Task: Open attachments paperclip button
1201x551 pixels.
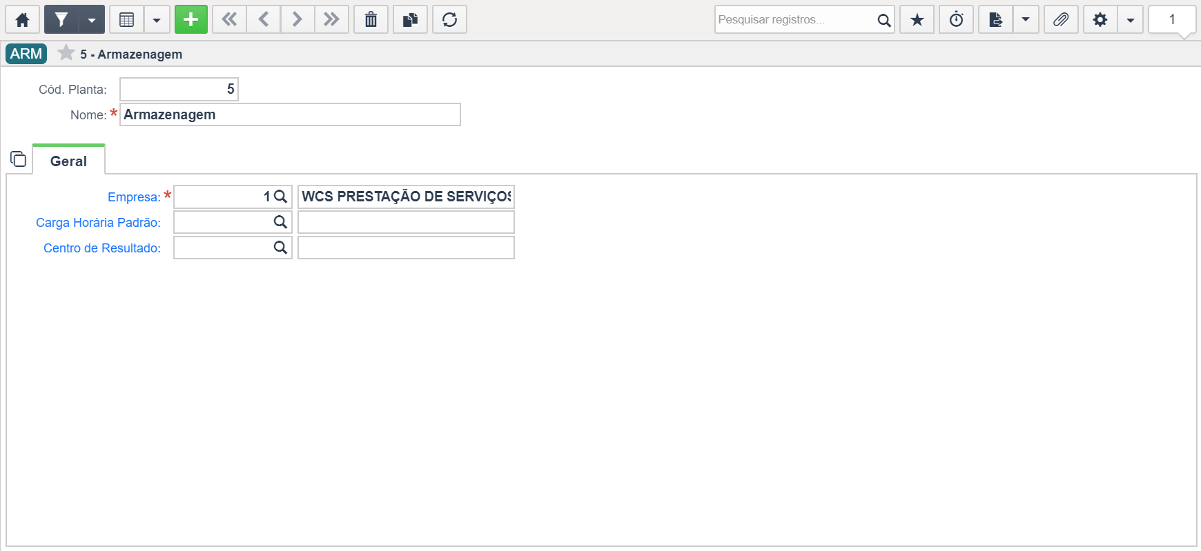Action: (x=1061, y=19)
